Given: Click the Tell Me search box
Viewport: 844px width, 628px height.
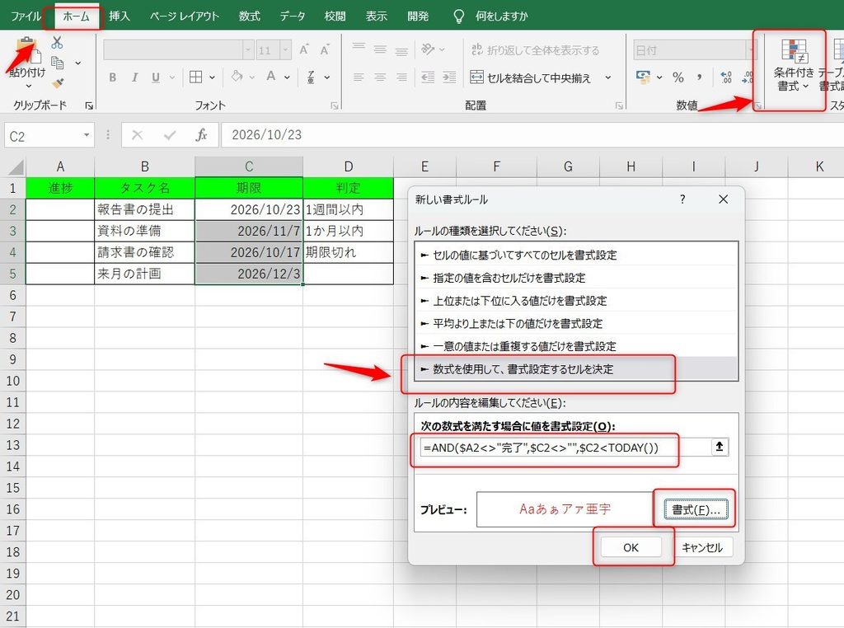Looking at the screenshot, I should (x=500, y=16).
